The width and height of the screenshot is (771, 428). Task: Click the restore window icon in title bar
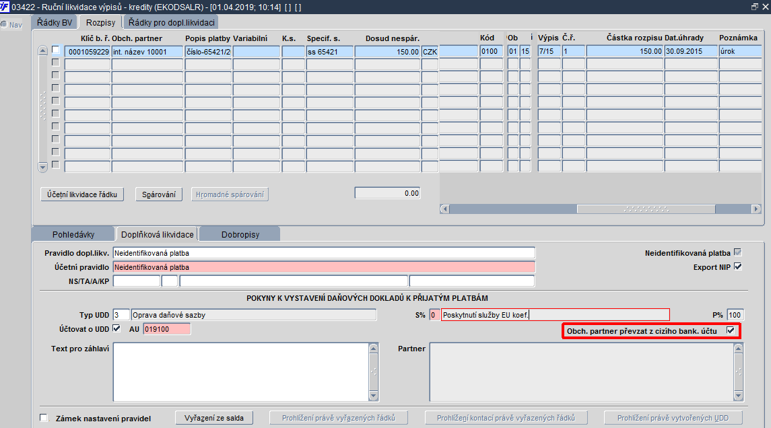755,7
